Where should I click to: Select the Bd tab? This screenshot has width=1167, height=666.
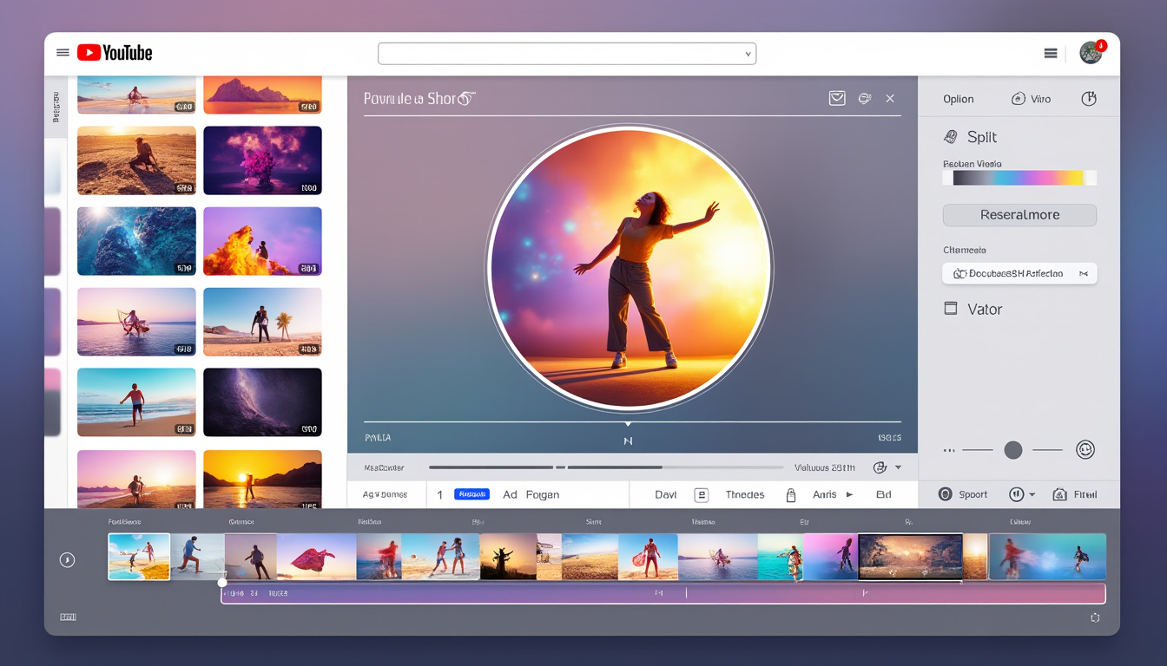884,494
